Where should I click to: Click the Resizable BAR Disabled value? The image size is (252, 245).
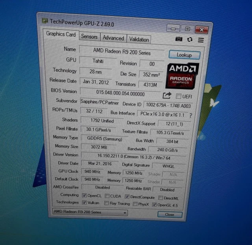point(167,190)
